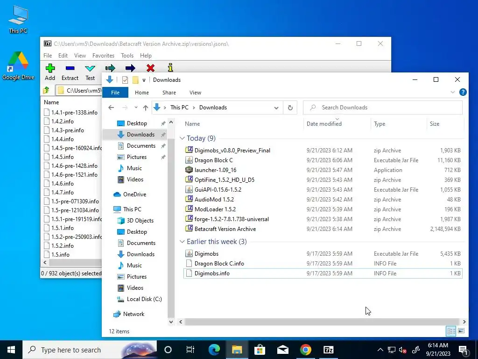Switch to details view layout icon
478x359 pixels.
(451, 331)
